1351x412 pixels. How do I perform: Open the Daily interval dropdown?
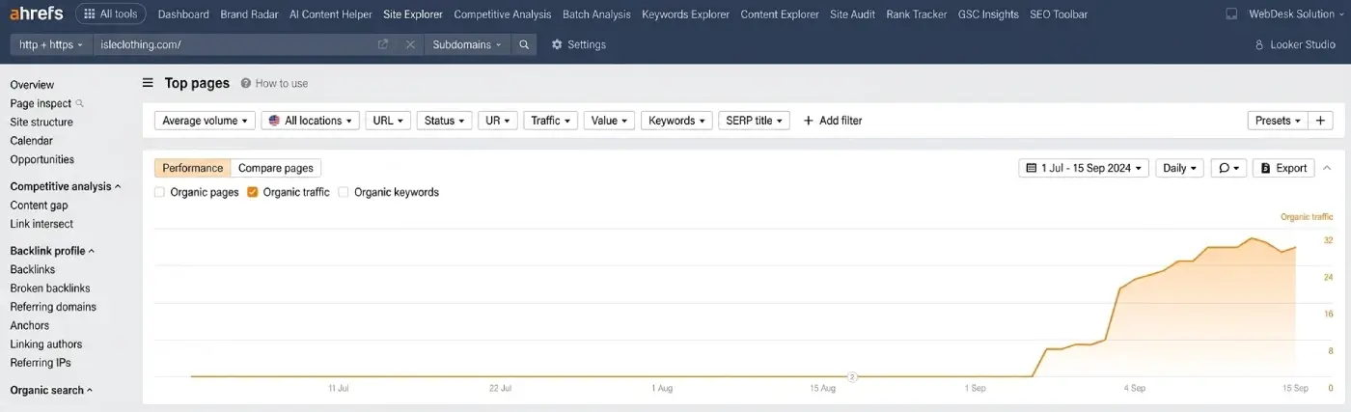tap(1179, 168)
